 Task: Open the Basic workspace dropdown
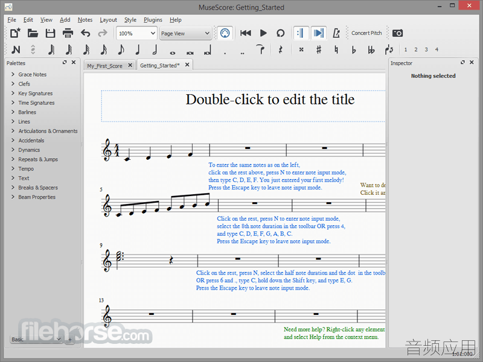(36, 339)
